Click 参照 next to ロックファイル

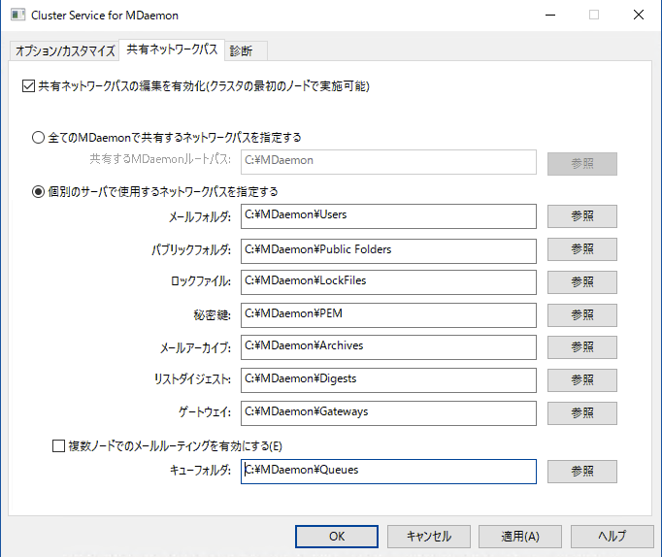(x=581, y=282)
